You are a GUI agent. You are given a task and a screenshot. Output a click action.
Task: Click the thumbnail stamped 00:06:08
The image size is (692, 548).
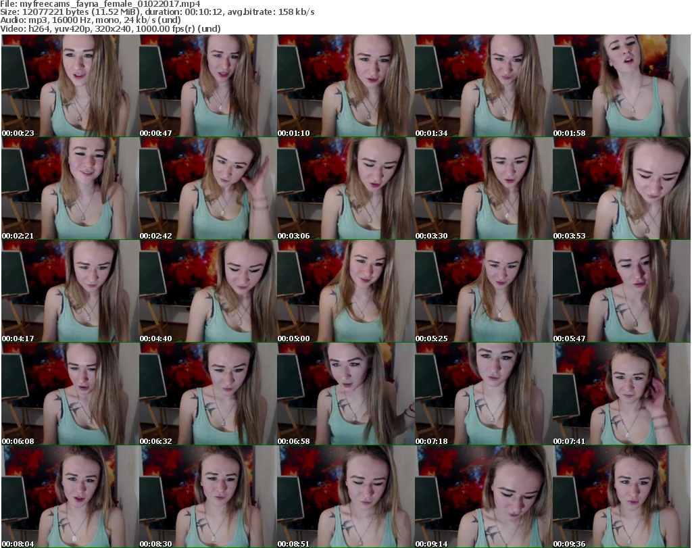click(x=70, y=394)
